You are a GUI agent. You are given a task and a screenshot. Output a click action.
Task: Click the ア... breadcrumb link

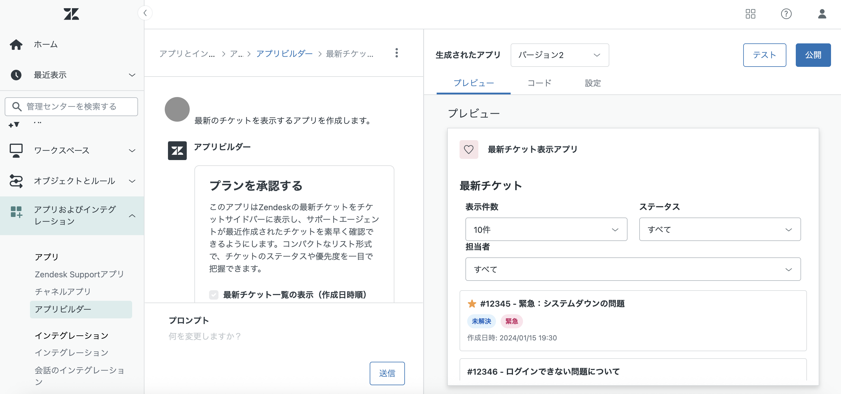point(237,53)
